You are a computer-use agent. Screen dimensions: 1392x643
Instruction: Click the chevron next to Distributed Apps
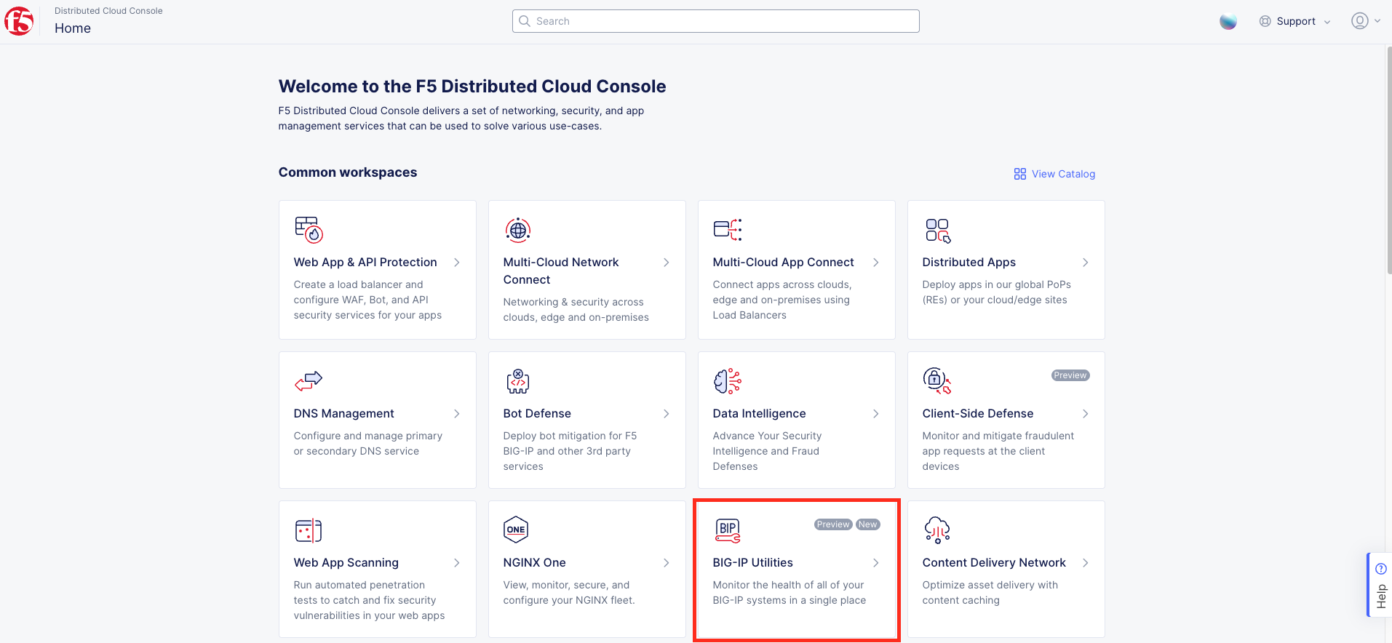(x=1085, y=263)
